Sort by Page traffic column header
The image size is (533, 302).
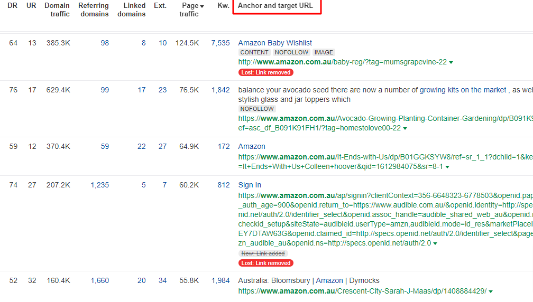point(191,10)
